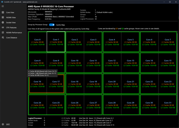Click the NUMA View sidebar icon
179x128 pixels.
3,18
